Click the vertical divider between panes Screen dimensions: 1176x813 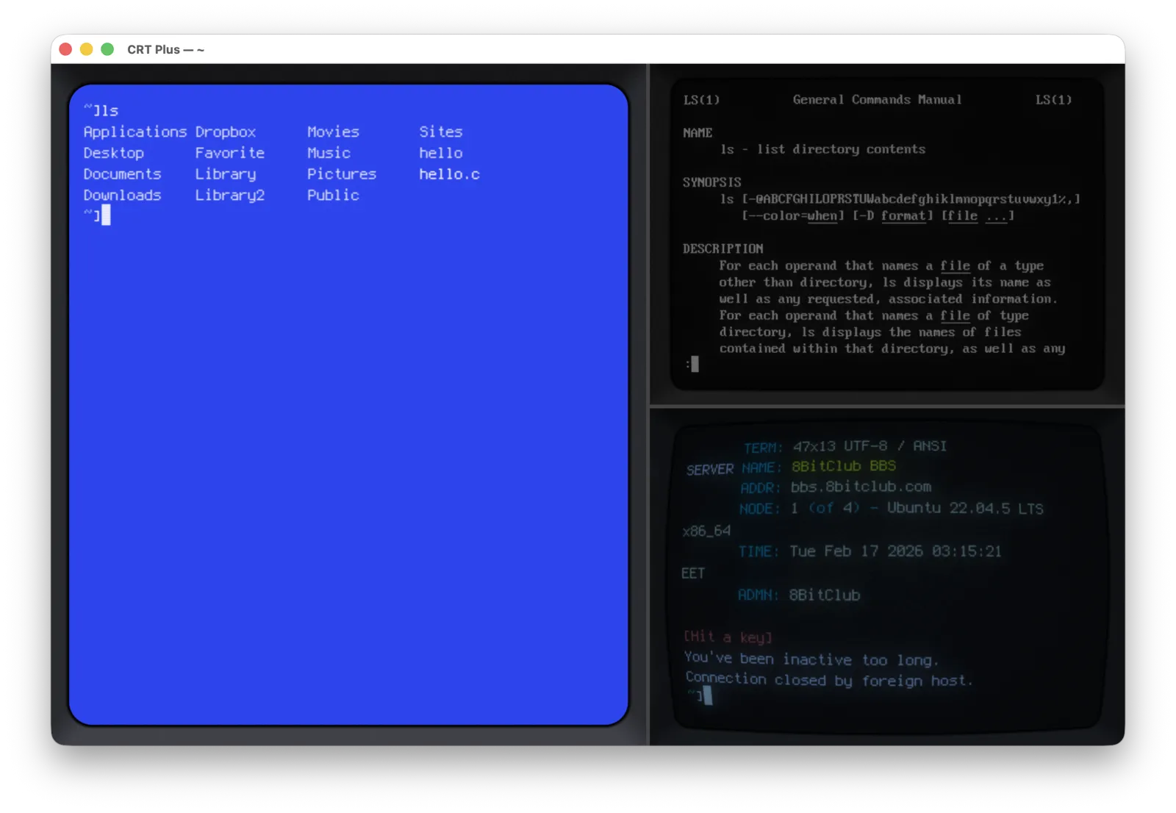tap(648, 404)
